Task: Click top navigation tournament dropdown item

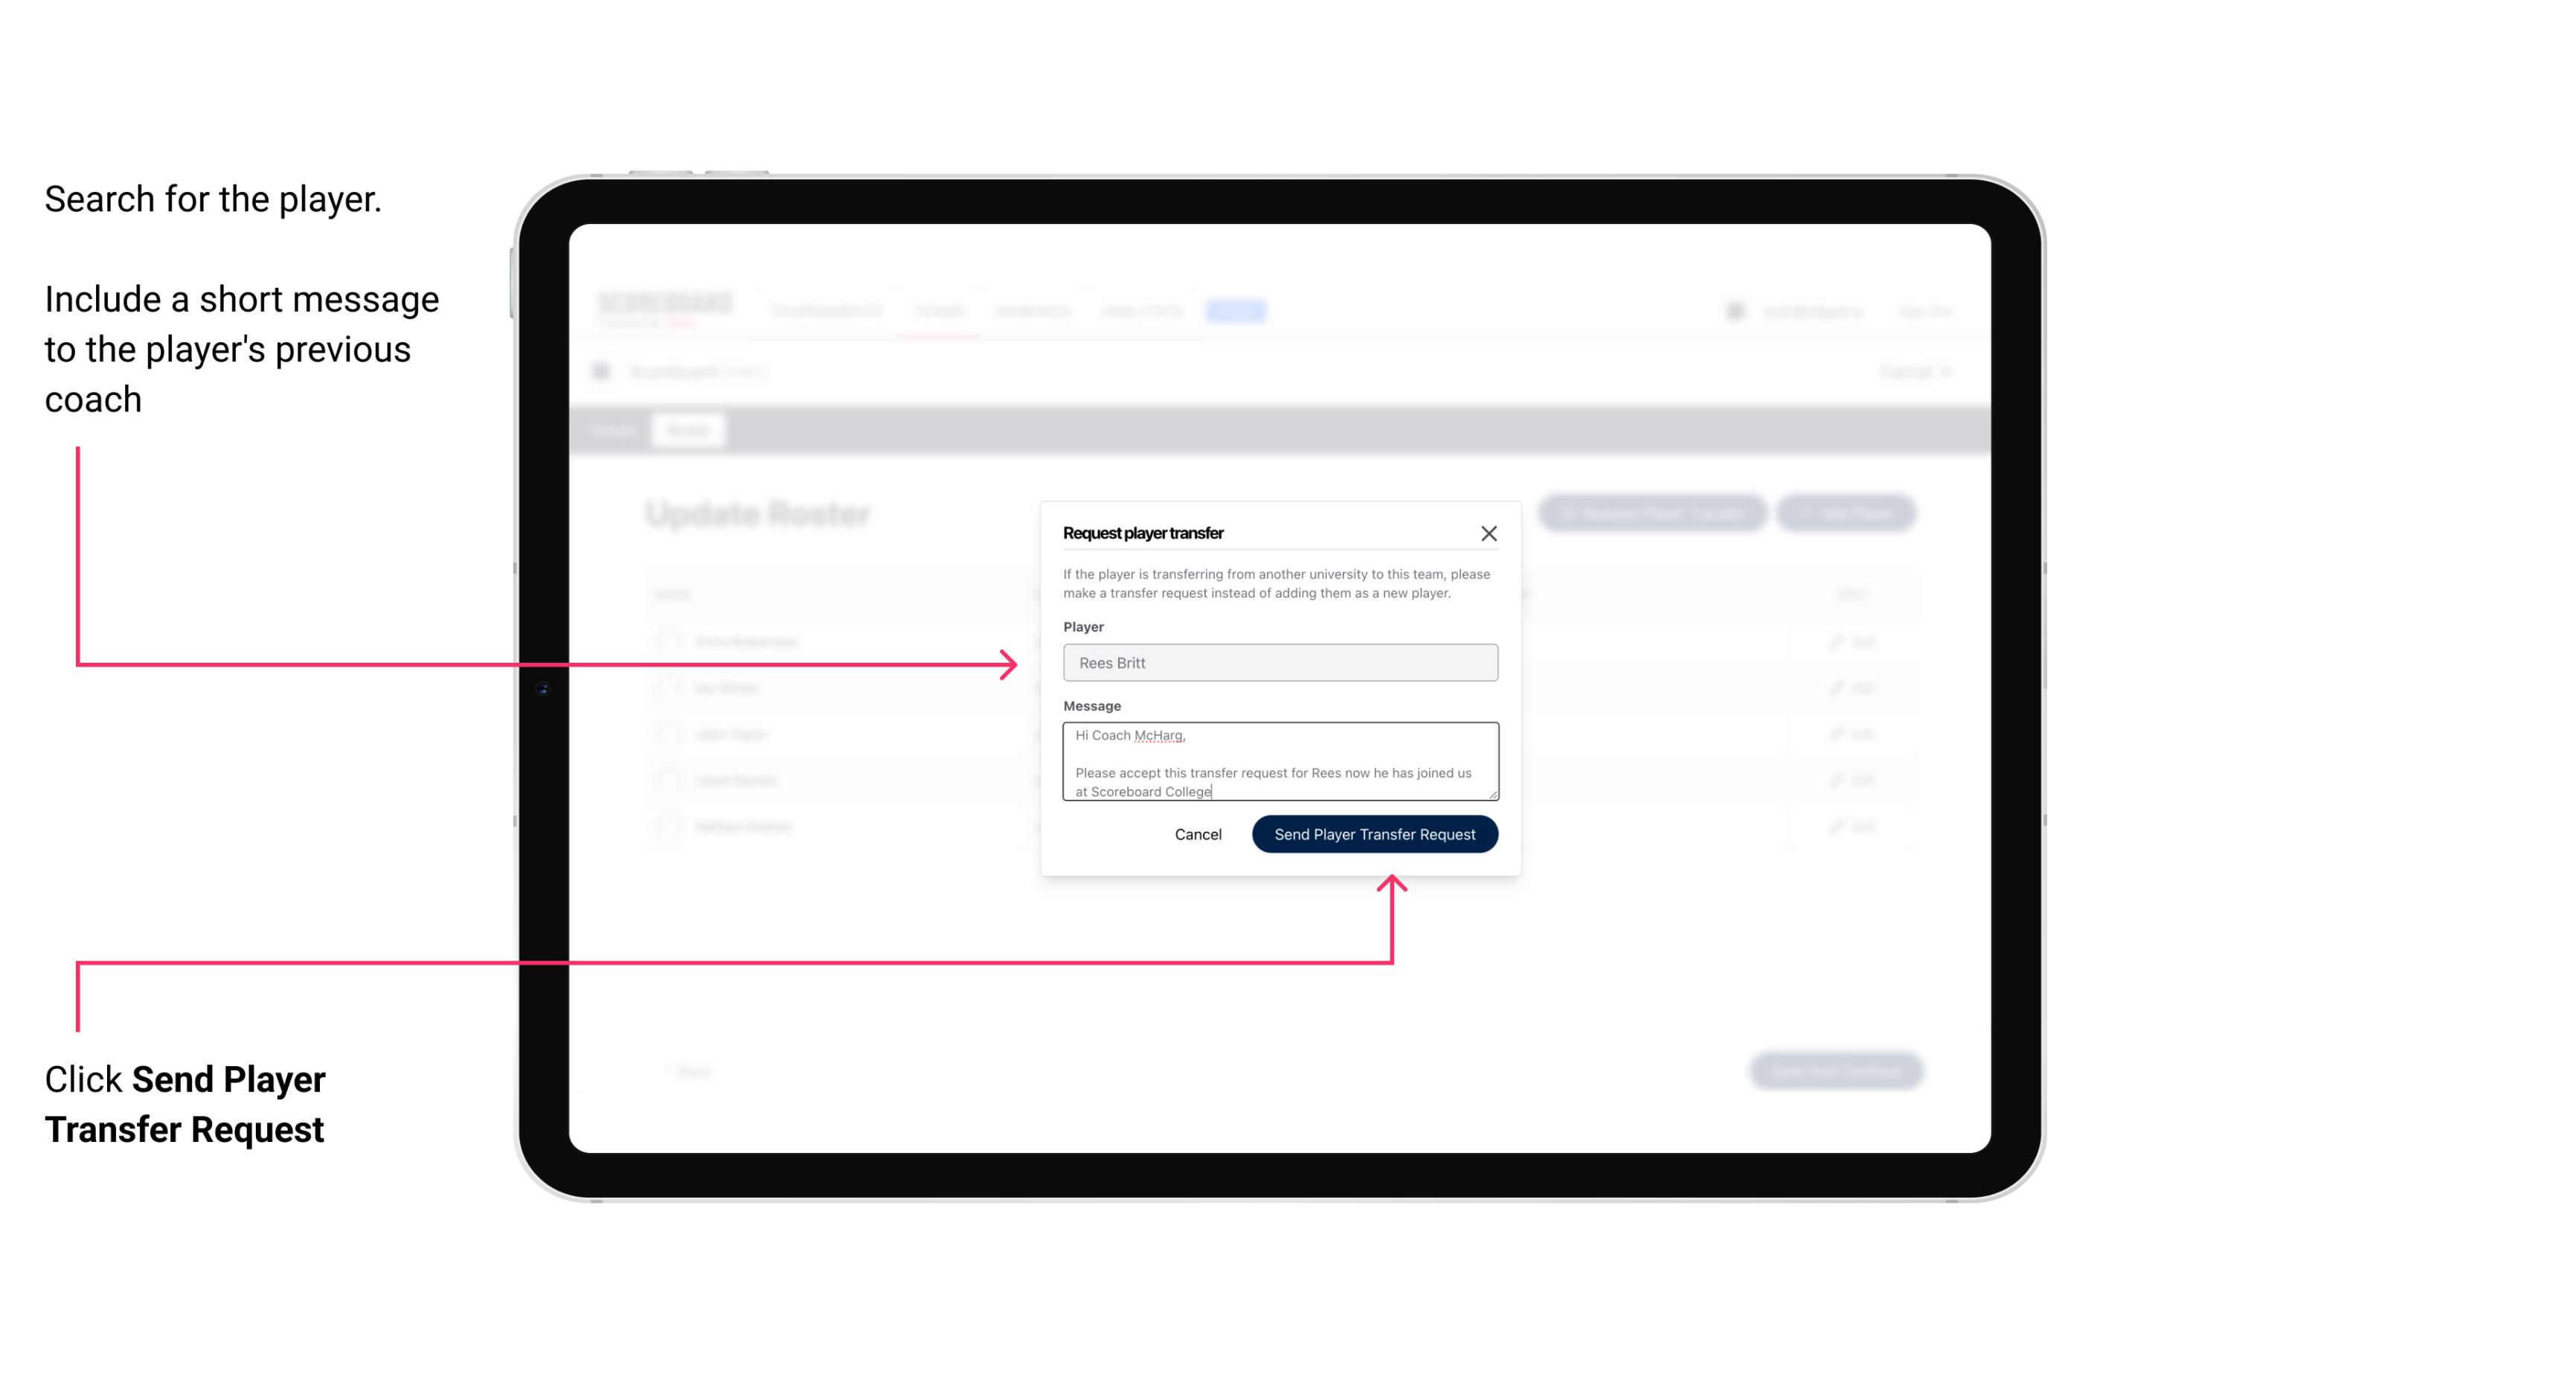Action: (x=831, y=310)
